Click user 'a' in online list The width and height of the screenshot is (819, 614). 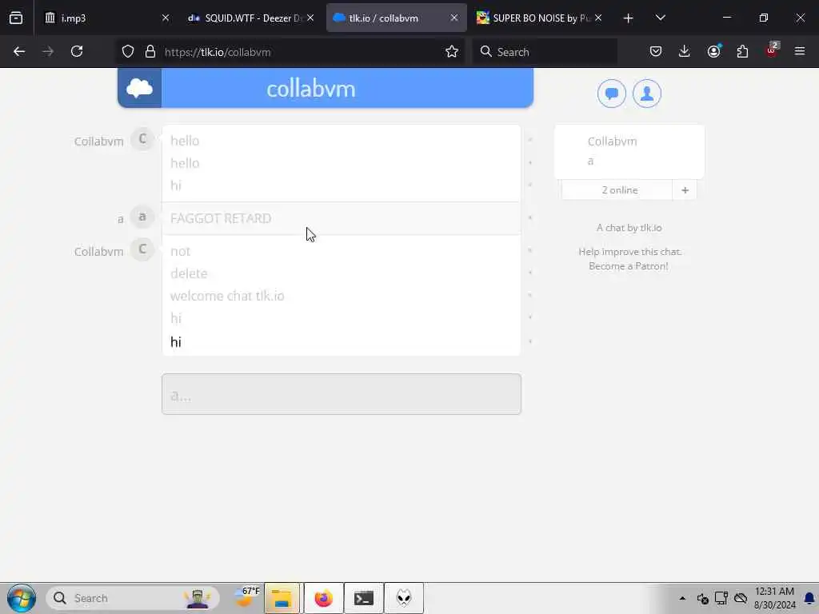coord(591,161)
